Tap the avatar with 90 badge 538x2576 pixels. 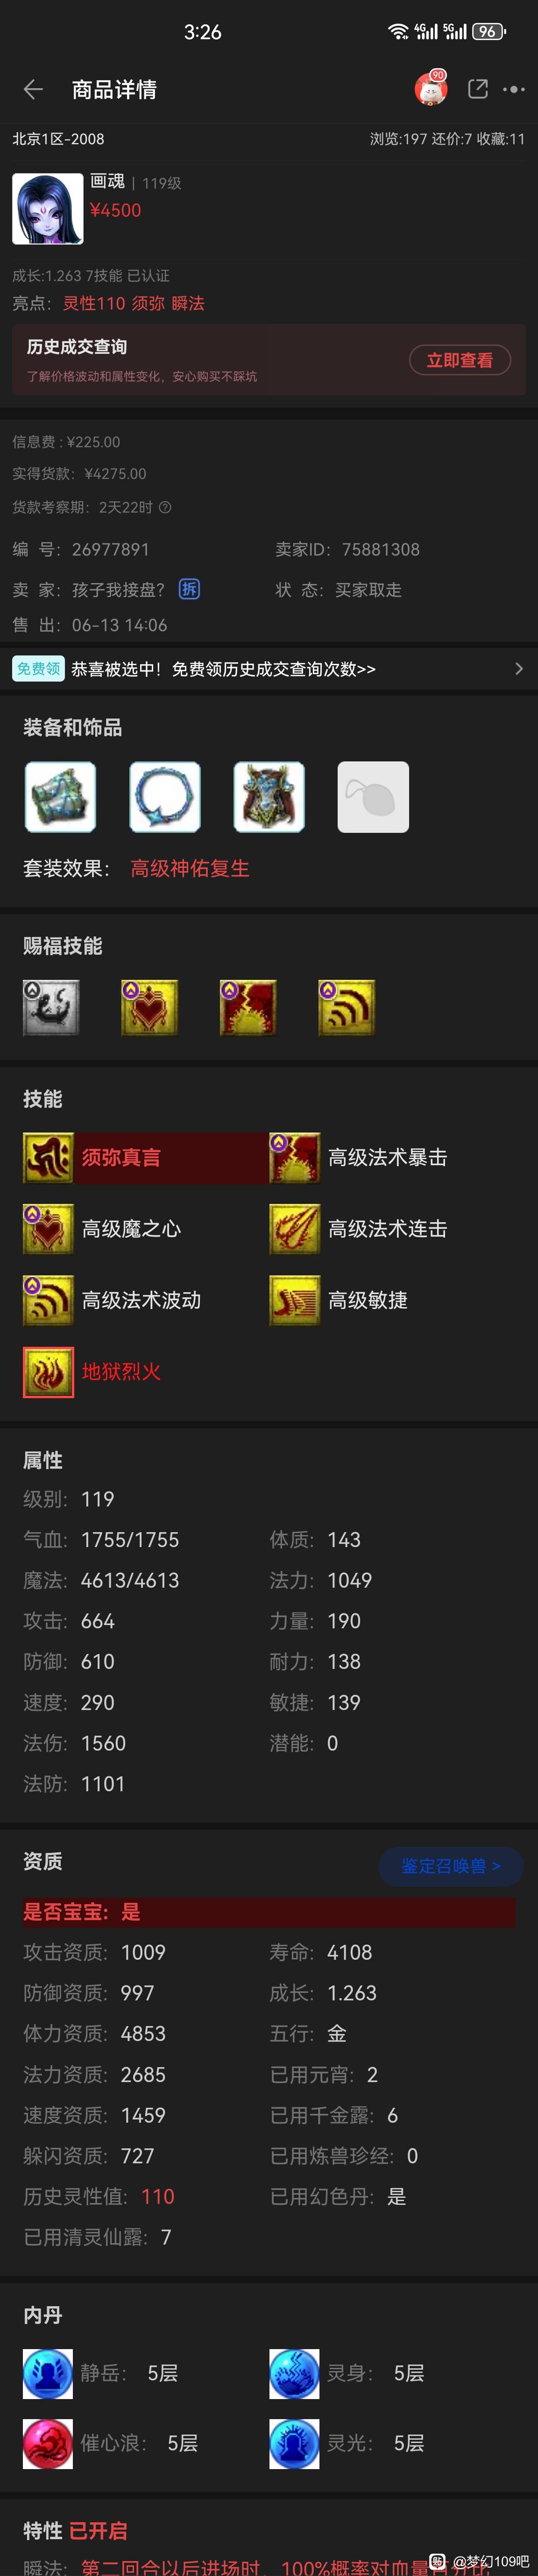431,89
